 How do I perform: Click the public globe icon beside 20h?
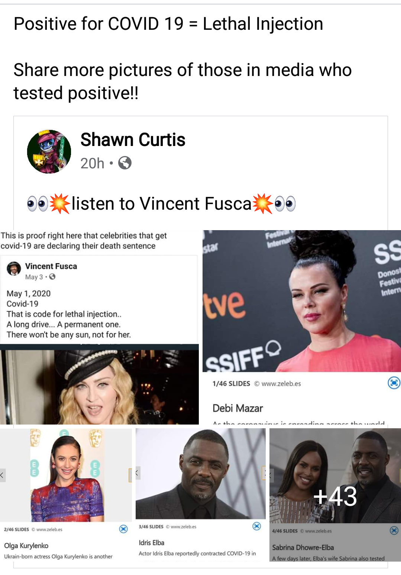[125, 163]
